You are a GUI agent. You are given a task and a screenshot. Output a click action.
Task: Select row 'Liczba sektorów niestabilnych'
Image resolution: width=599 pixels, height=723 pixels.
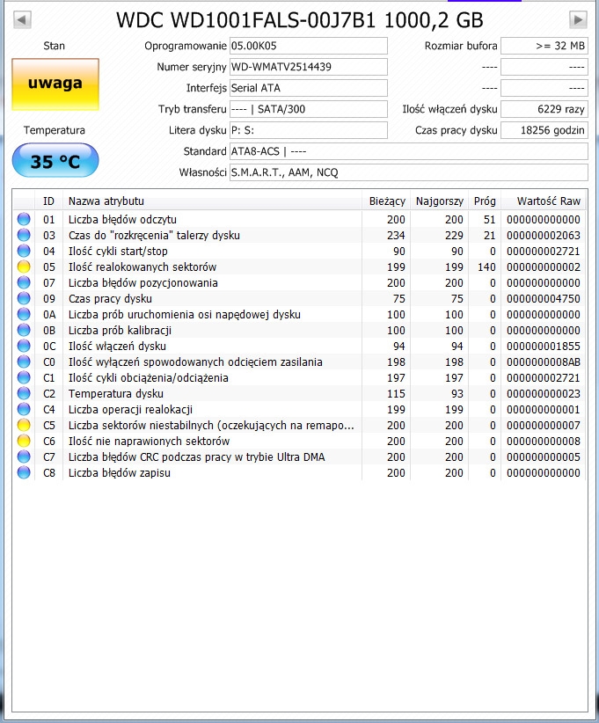pyautogui.click(x=300, y=425)
